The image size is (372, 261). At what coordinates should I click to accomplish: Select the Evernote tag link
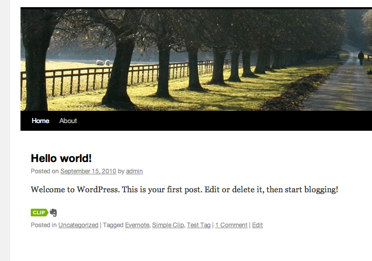click(137, 225)
